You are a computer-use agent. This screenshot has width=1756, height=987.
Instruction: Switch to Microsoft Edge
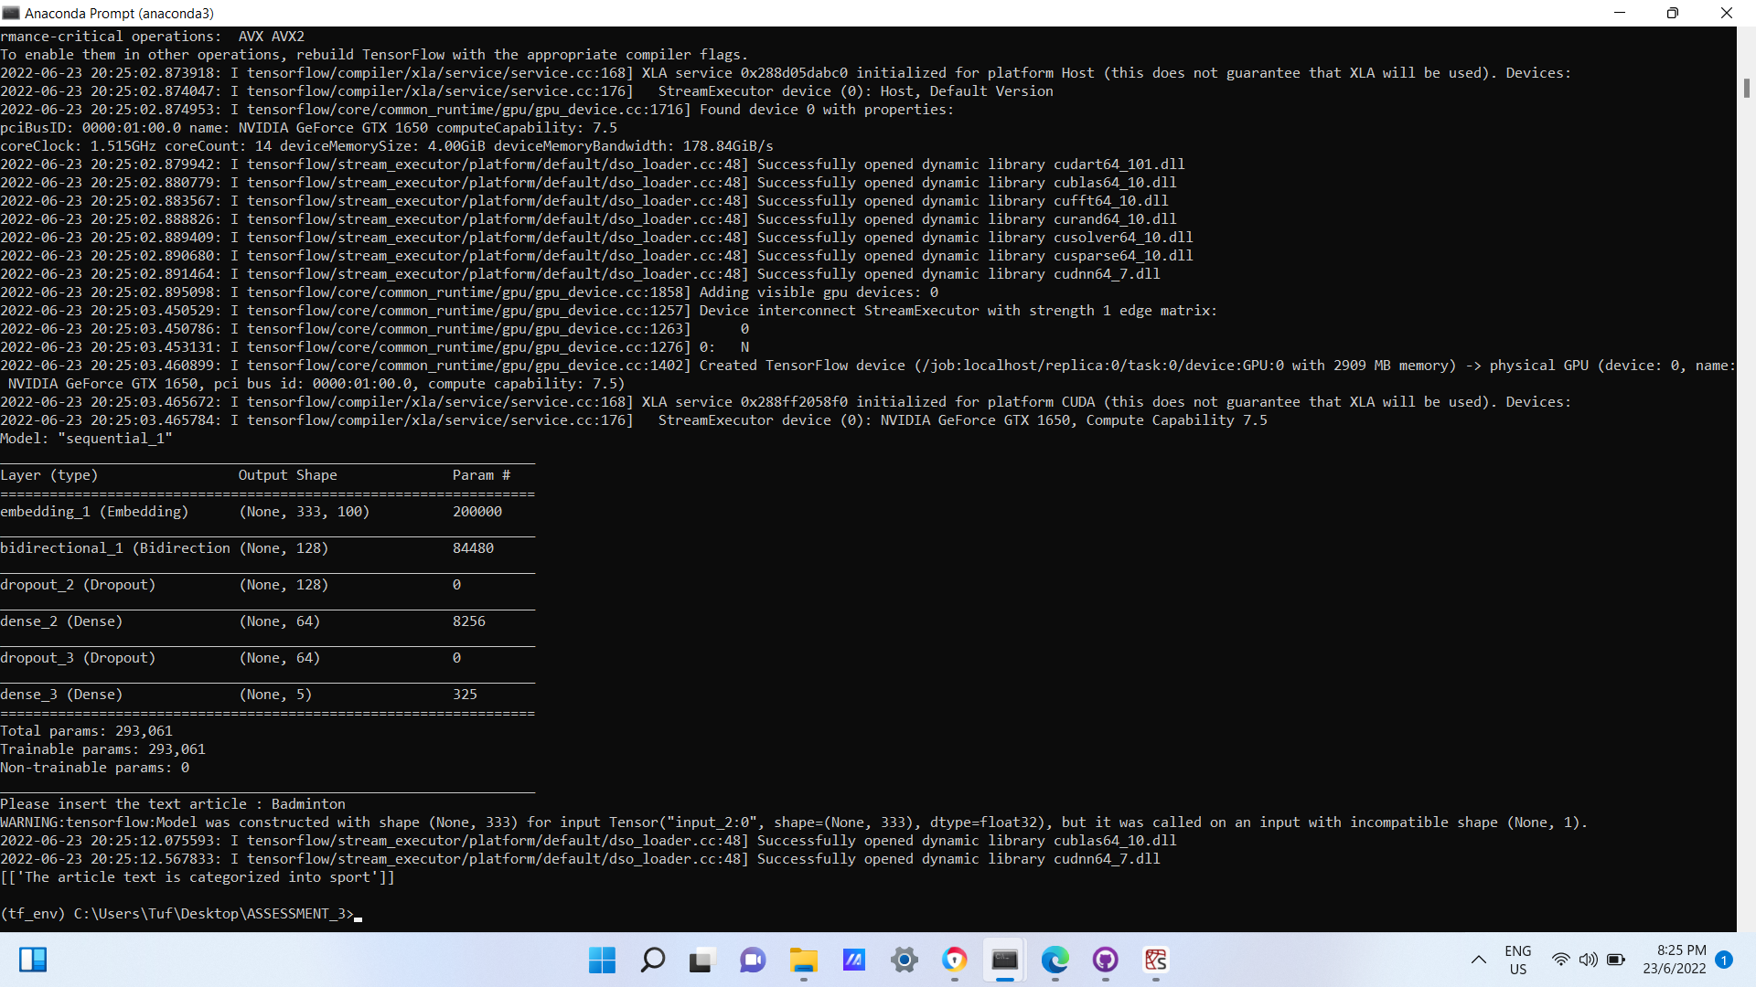click(1055, 960)
